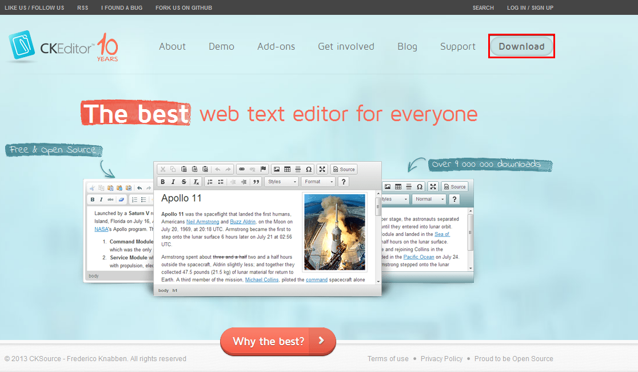
Task: Toggle Block Quote in the front editor
Action: click(x=256, y=182)
